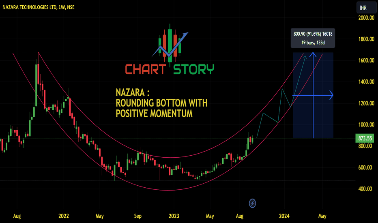Viewport: 378px width, 223px height.
Task: Click the NAZARA TECHNOLOGIES LTD symbol title
Action: tap(39, 7)
